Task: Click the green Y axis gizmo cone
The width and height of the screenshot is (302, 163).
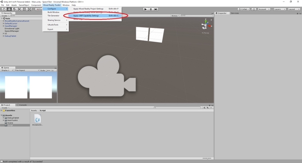Action: pos(206,21)
